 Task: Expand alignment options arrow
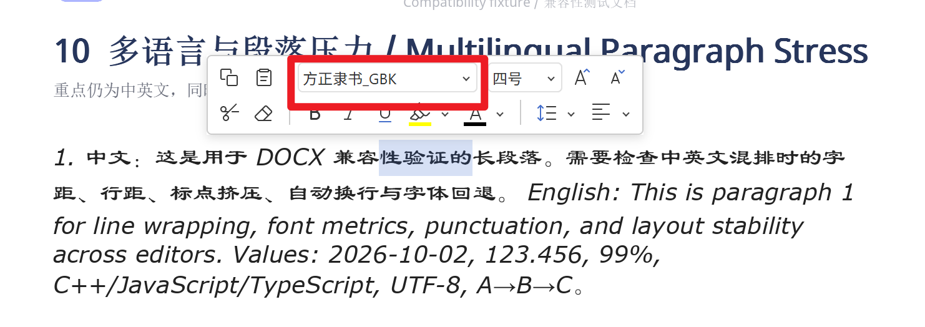626,114
